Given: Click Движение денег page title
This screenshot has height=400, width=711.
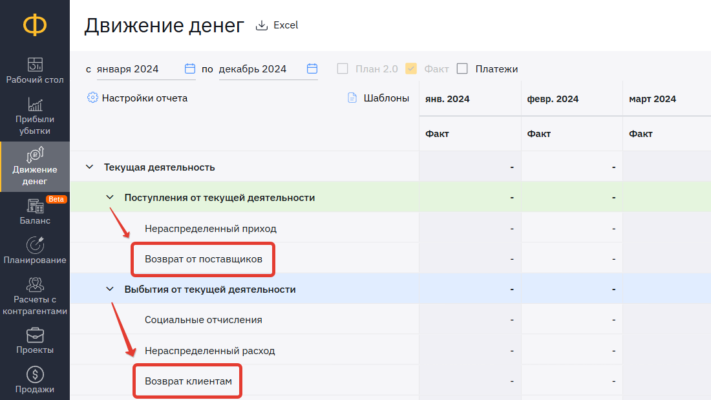Looking at the screenshot, I should pyautogui.click(x=164, y=25).
